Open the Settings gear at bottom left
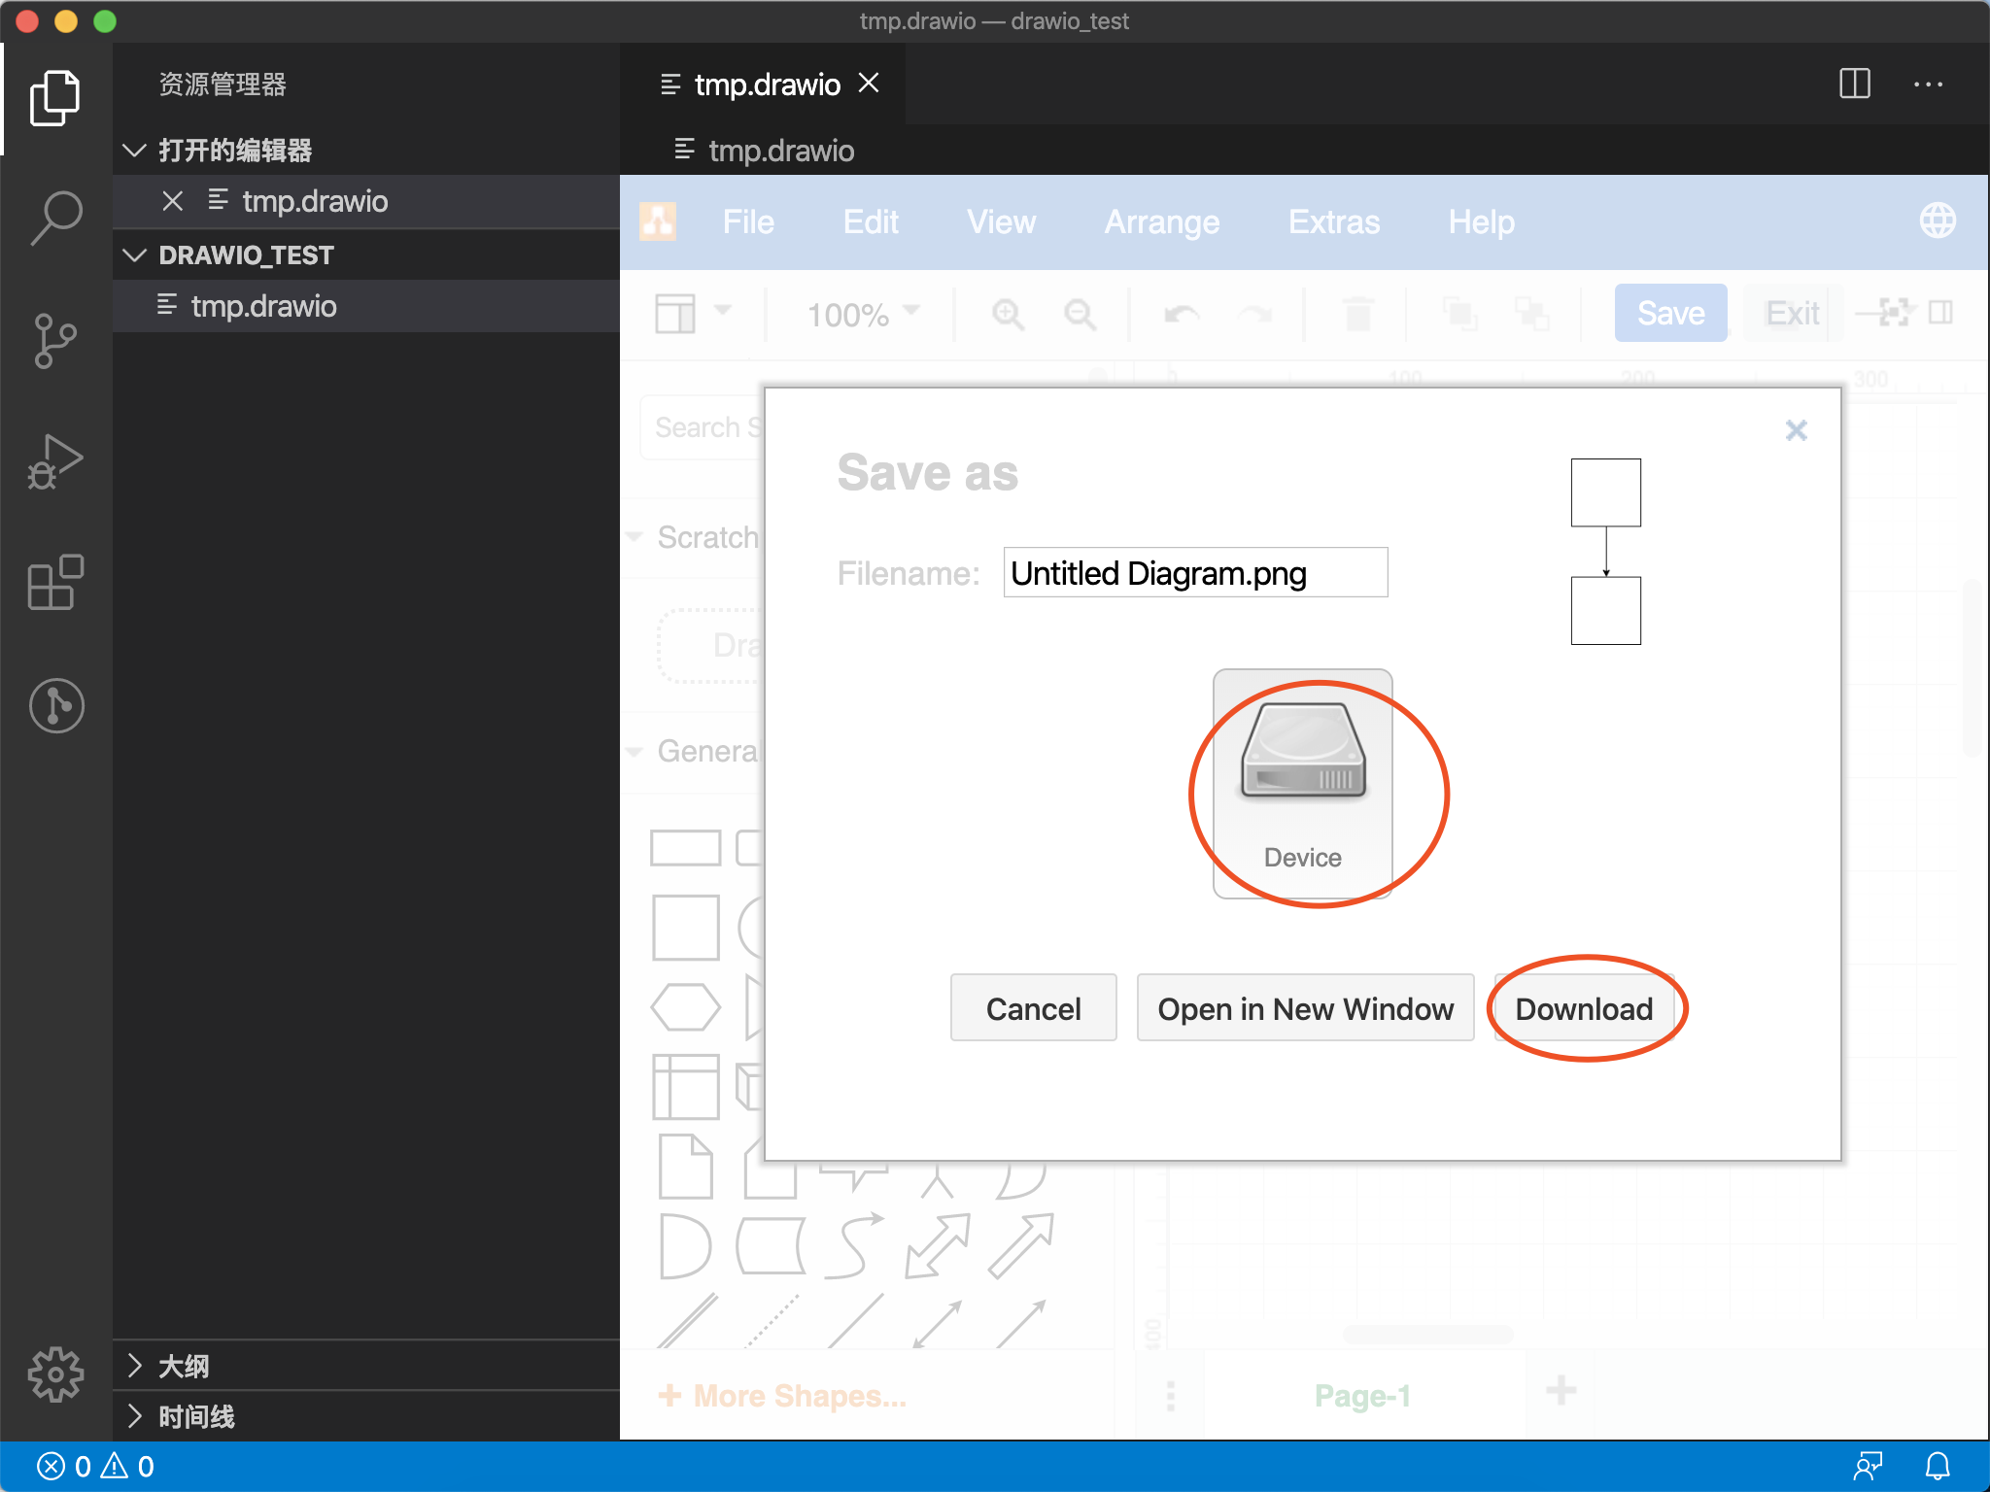The height and width of the screenshot is (1492, 1990). [x=55, y=1373]
